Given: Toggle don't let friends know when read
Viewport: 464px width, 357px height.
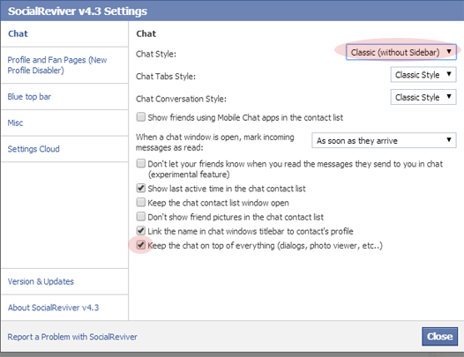Looking at the screenshot, I should tap(141, 163).
